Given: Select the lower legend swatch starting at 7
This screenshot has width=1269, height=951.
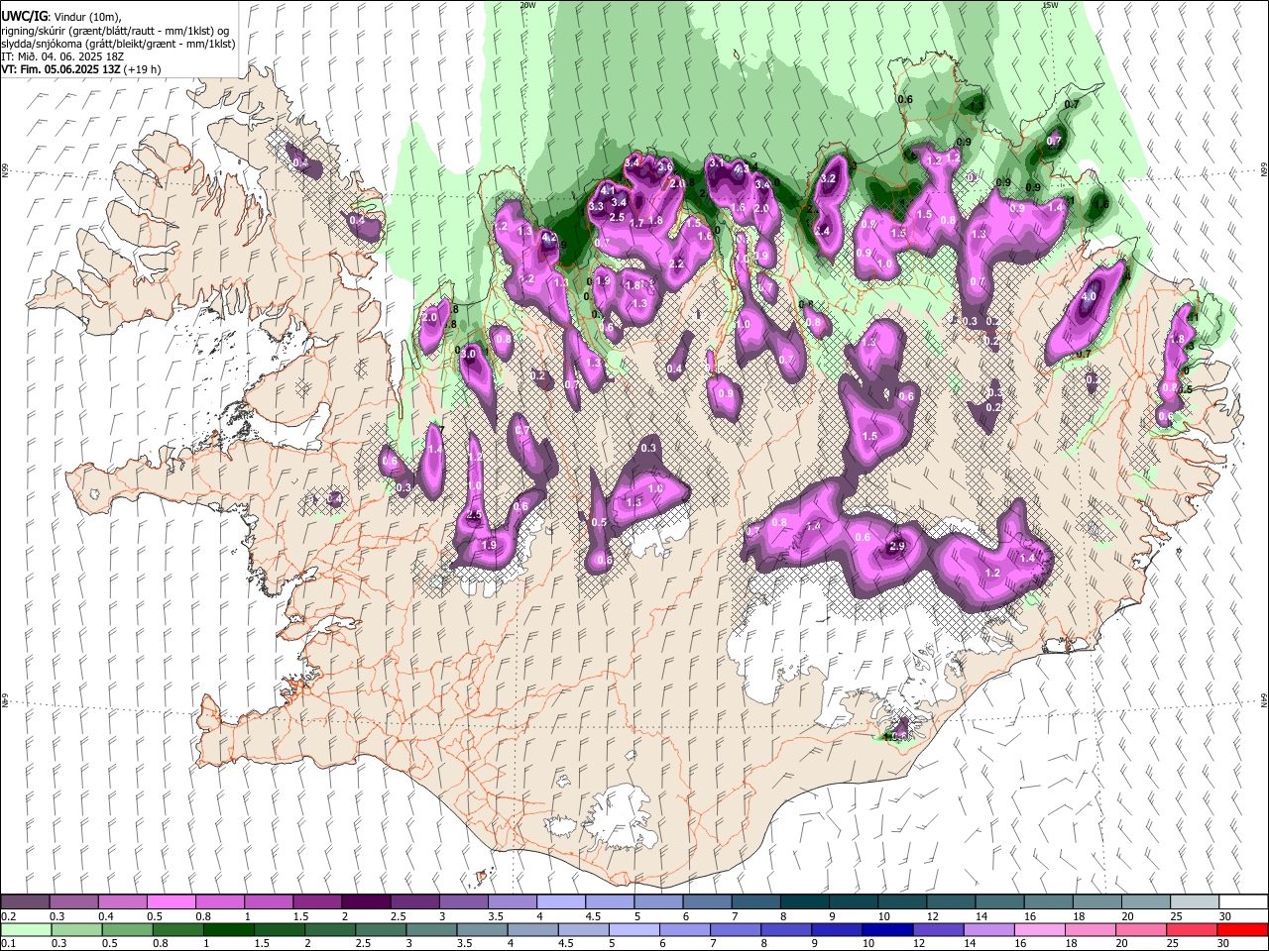Looking at the screenshot, I should (736, 929).
